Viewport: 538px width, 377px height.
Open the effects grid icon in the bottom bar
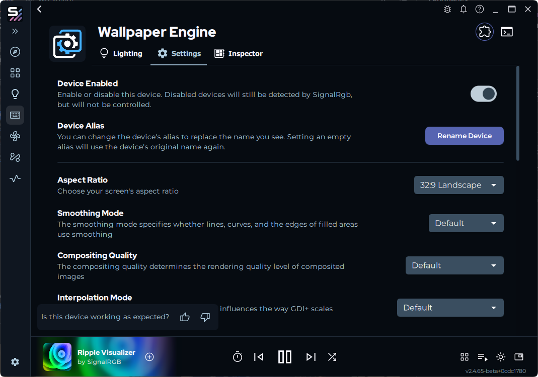(465, 357)
